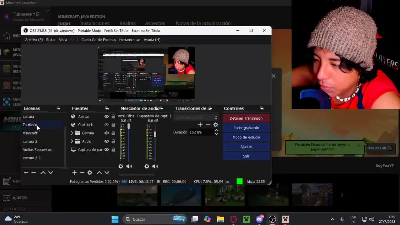Open audio settings gear for Dispositivo de capt
The width and height of the screenshot is (400, 225).
coord(147,166)
